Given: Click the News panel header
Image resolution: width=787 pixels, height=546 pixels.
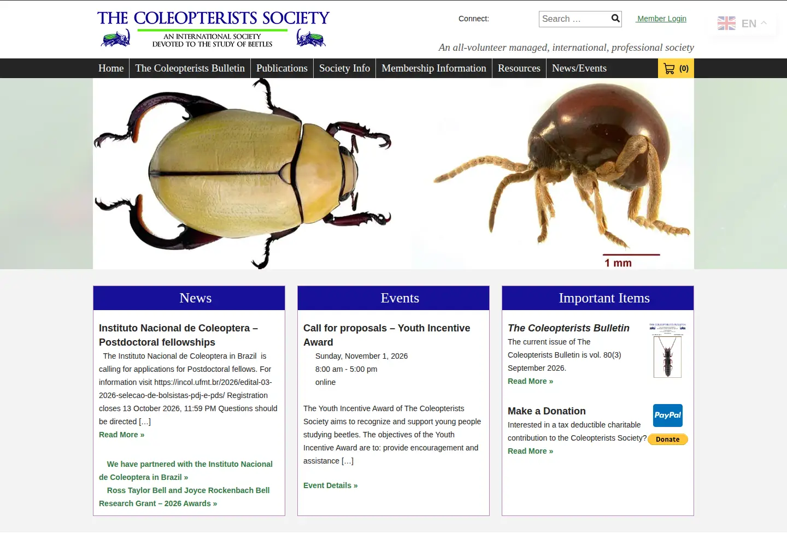Looking at the screenshot, I should (x=189, y=298).
